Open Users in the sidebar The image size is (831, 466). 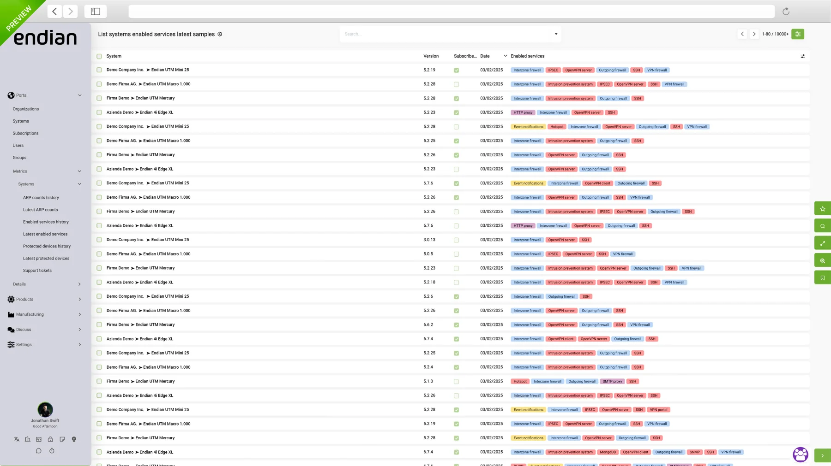pos(18,146)
